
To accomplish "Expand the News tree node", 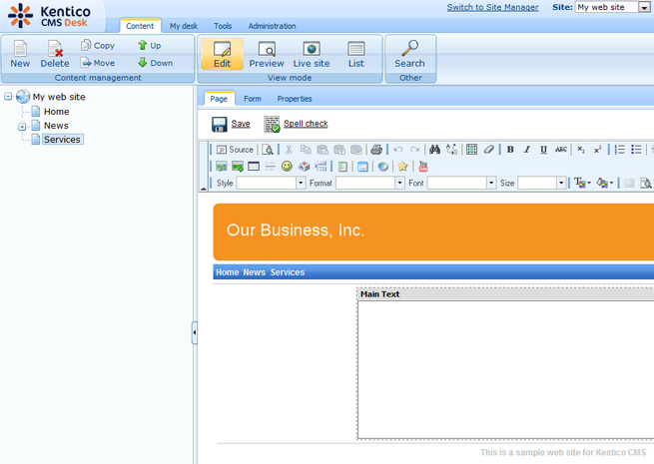I will pyautogui.click(x=22, y=127).
